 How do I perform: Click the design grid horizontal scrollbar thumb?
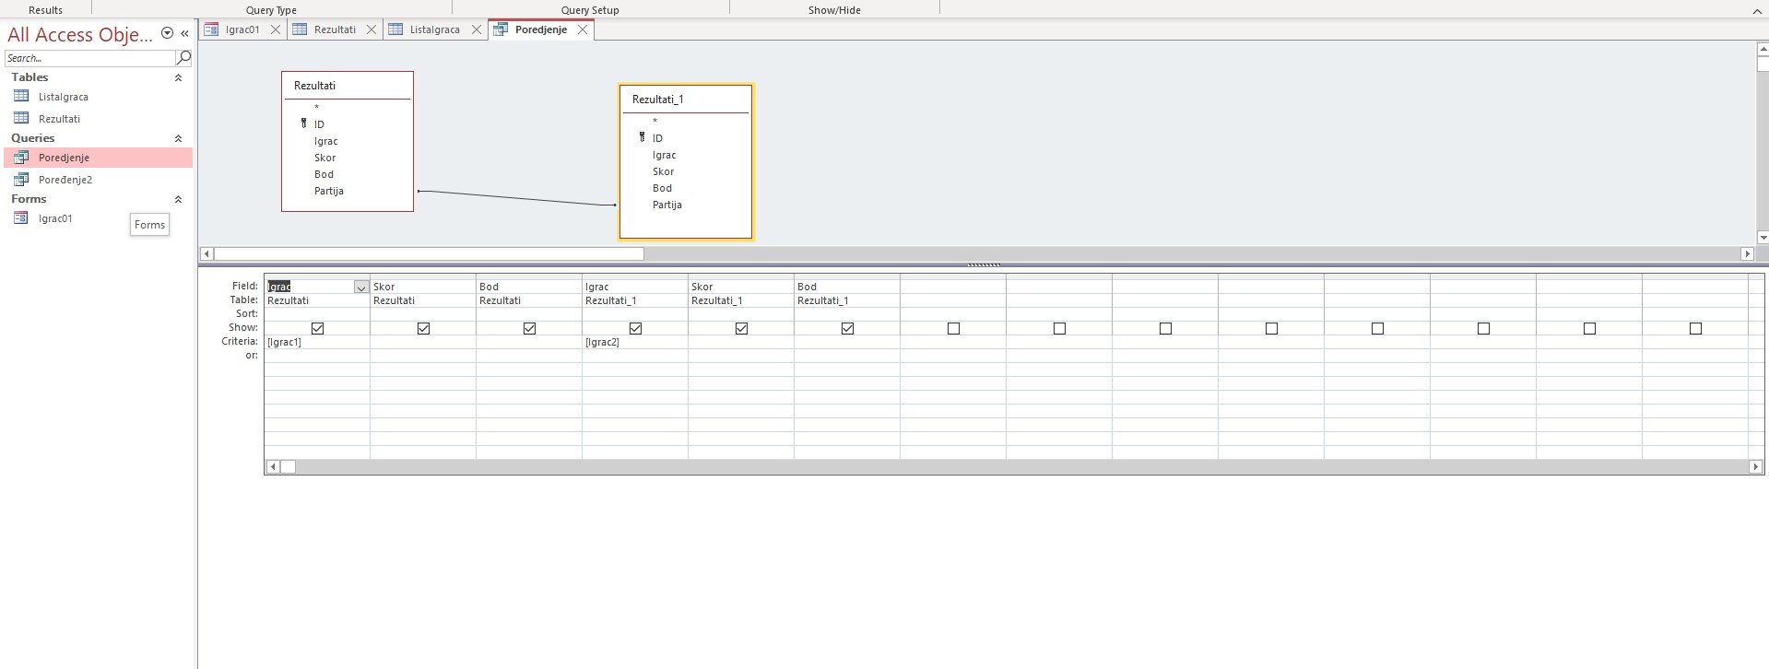pyautogui.click(x=289, y=467)
